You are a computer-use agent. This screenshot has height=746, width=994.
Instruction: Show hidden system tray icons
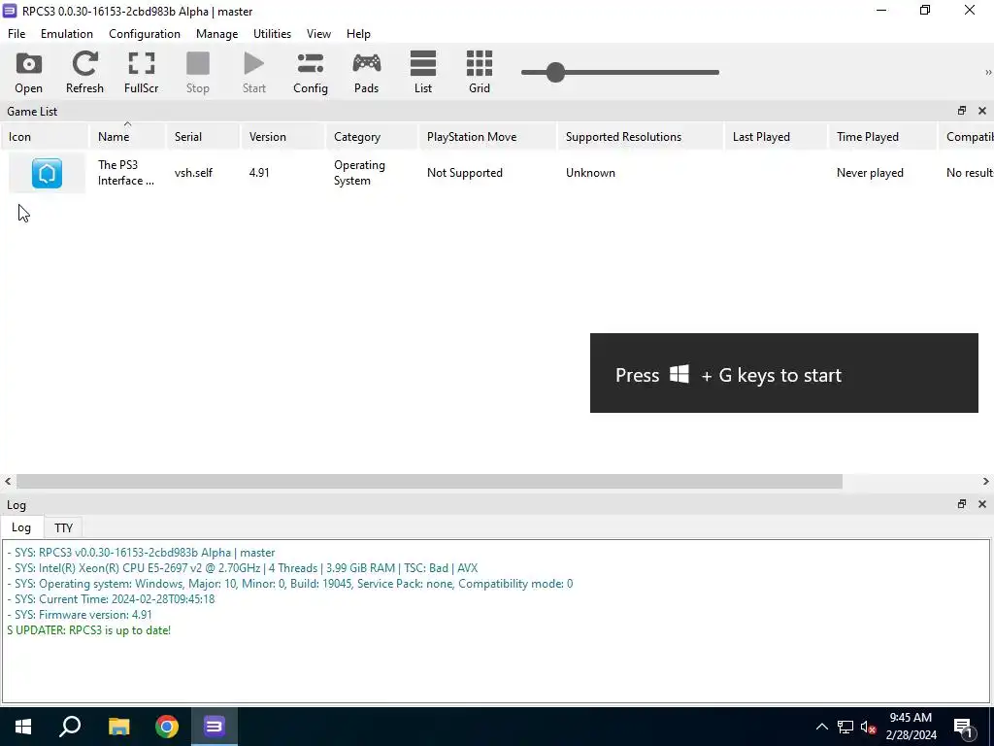pos(821,727)
